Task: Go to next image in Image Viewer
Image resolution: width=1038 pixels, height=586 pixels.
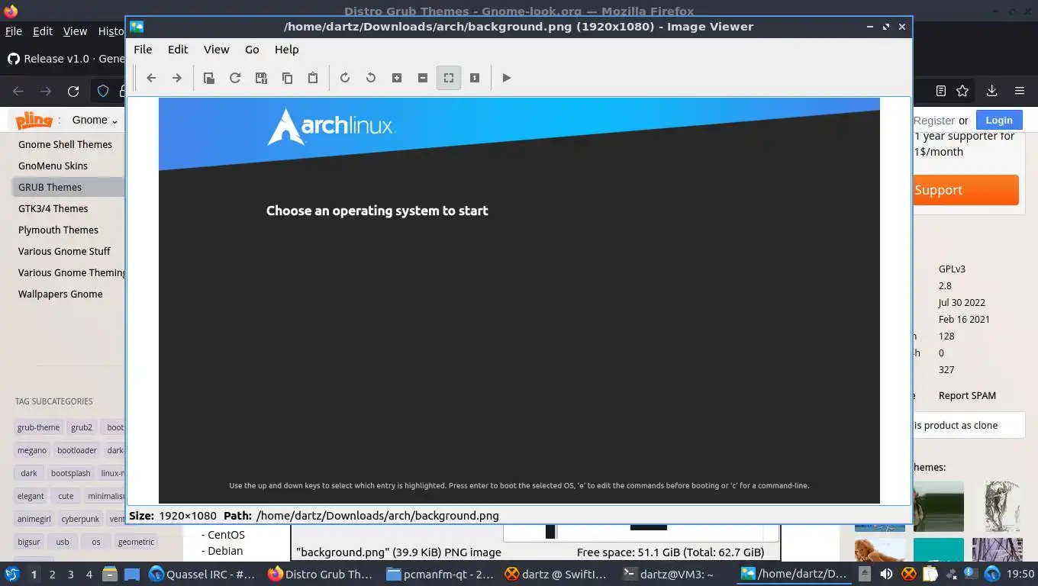Action: point(177,78)
